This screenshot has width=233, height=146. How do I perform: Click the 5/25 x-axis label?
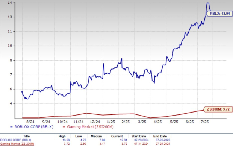click(x=174, y=122)
